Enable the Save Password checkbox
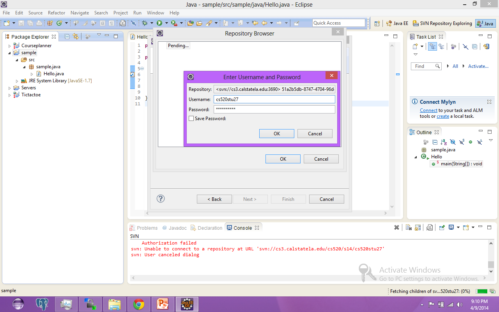This screenshot has width=499, height=312. (191, 119)
